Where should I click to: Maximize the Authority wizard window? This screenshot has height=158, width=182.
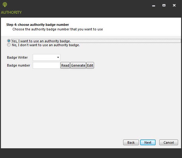(164, 5)
